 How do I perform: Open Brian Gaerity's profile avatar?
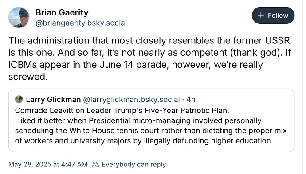click(19, 17)
